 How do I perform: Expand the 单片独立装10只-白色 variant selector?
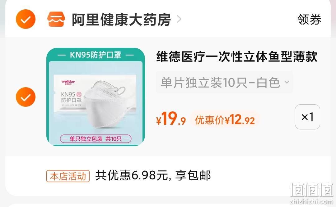point(224,82)
